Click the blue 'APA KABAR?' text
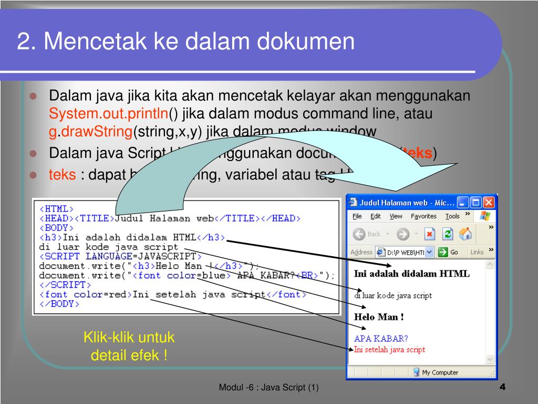Viewport: 538px width, 404px height. pyautogui.click(x=381, y=338)
